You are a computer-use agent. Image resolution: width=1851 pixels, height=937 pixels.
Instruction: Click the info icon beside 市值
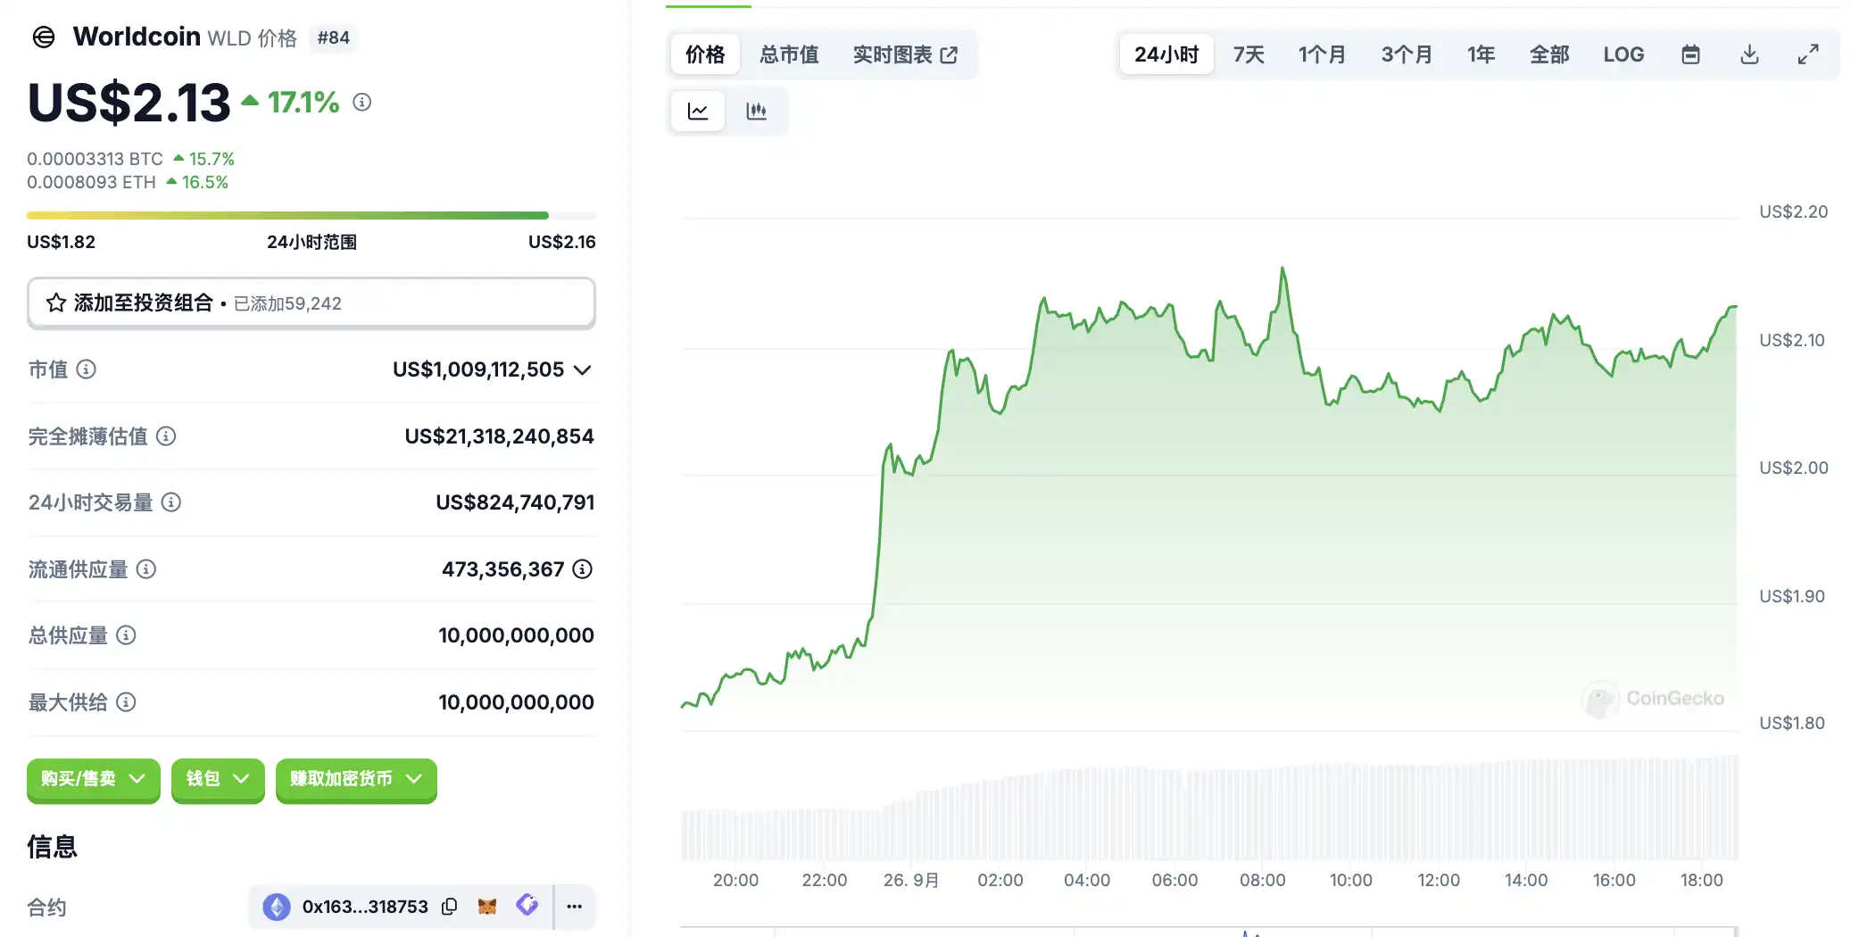click(x=87, y=369)
